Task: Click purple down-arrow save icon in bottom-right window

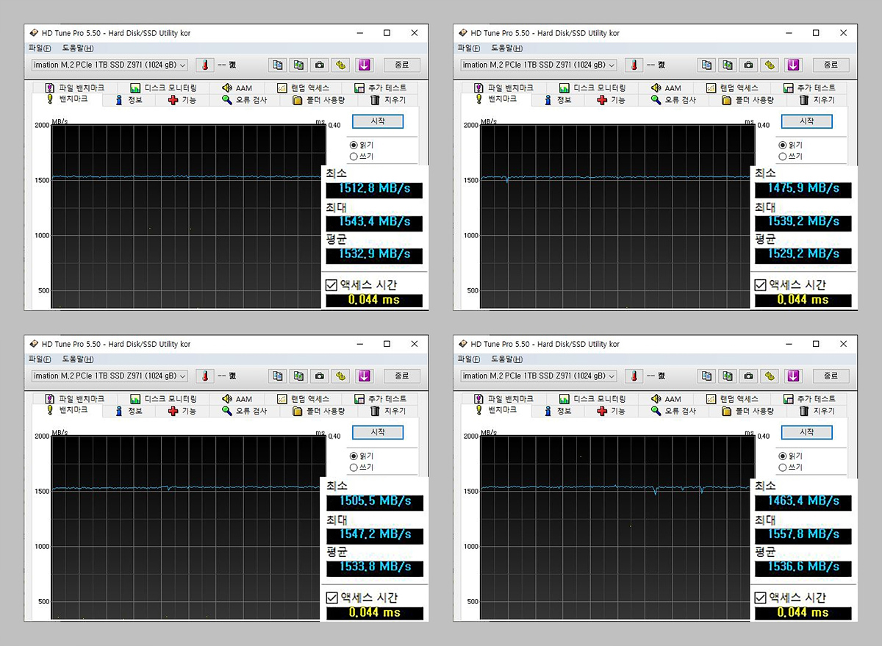Action: [793, 376]
